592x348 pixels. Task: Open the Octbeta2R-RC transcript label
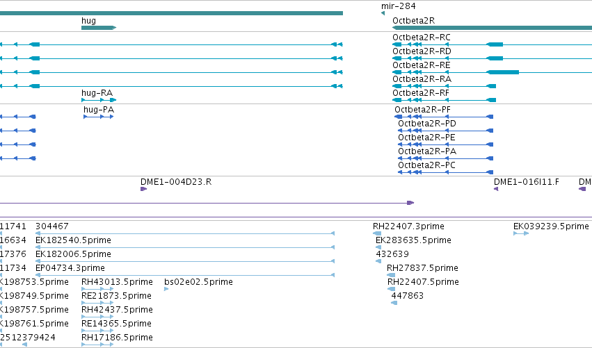[x=422, y=38]
